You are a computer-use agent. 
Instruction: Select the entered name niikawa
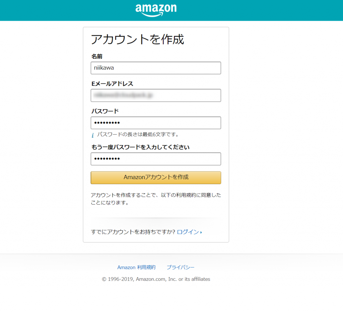point(101,68)
